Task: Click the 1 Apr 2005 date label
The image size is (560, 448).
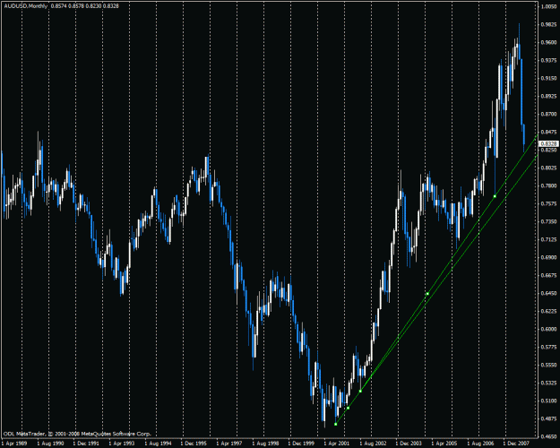Action: [445, 444]
